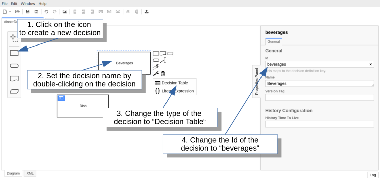380x180 pixels.
Task: Click the blue table icon on Dish
Action: click(x=61, y=98)
